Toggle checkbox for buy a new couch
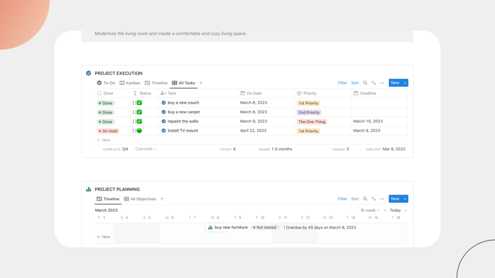The width and height of the screenshot is (495, 278). [139, 103]
